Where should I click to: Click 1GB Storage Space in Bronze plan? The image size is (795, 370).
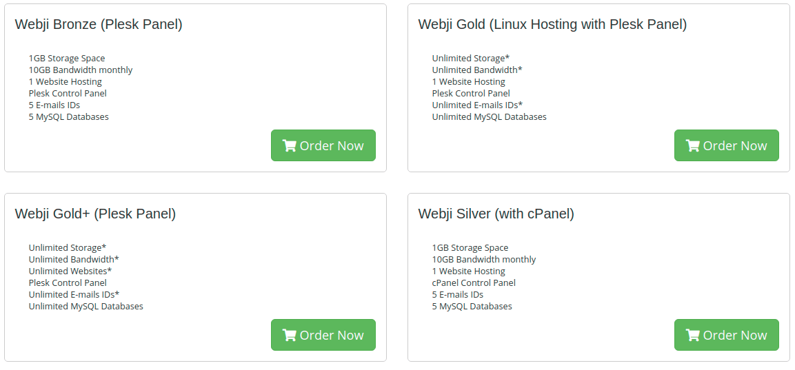pos(67,59)
